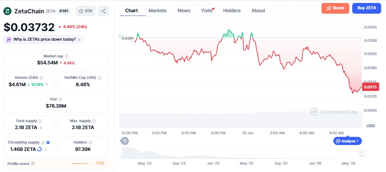
Task: Click the verified badge by Circulating supply
Action: tap(48, 142)
